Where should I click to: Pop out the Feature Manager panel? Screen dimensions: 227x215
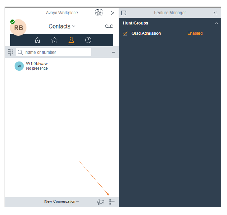pos(124,13)
